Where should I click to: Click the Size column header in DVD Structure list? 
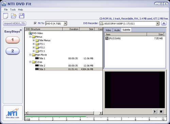(87, 29)
